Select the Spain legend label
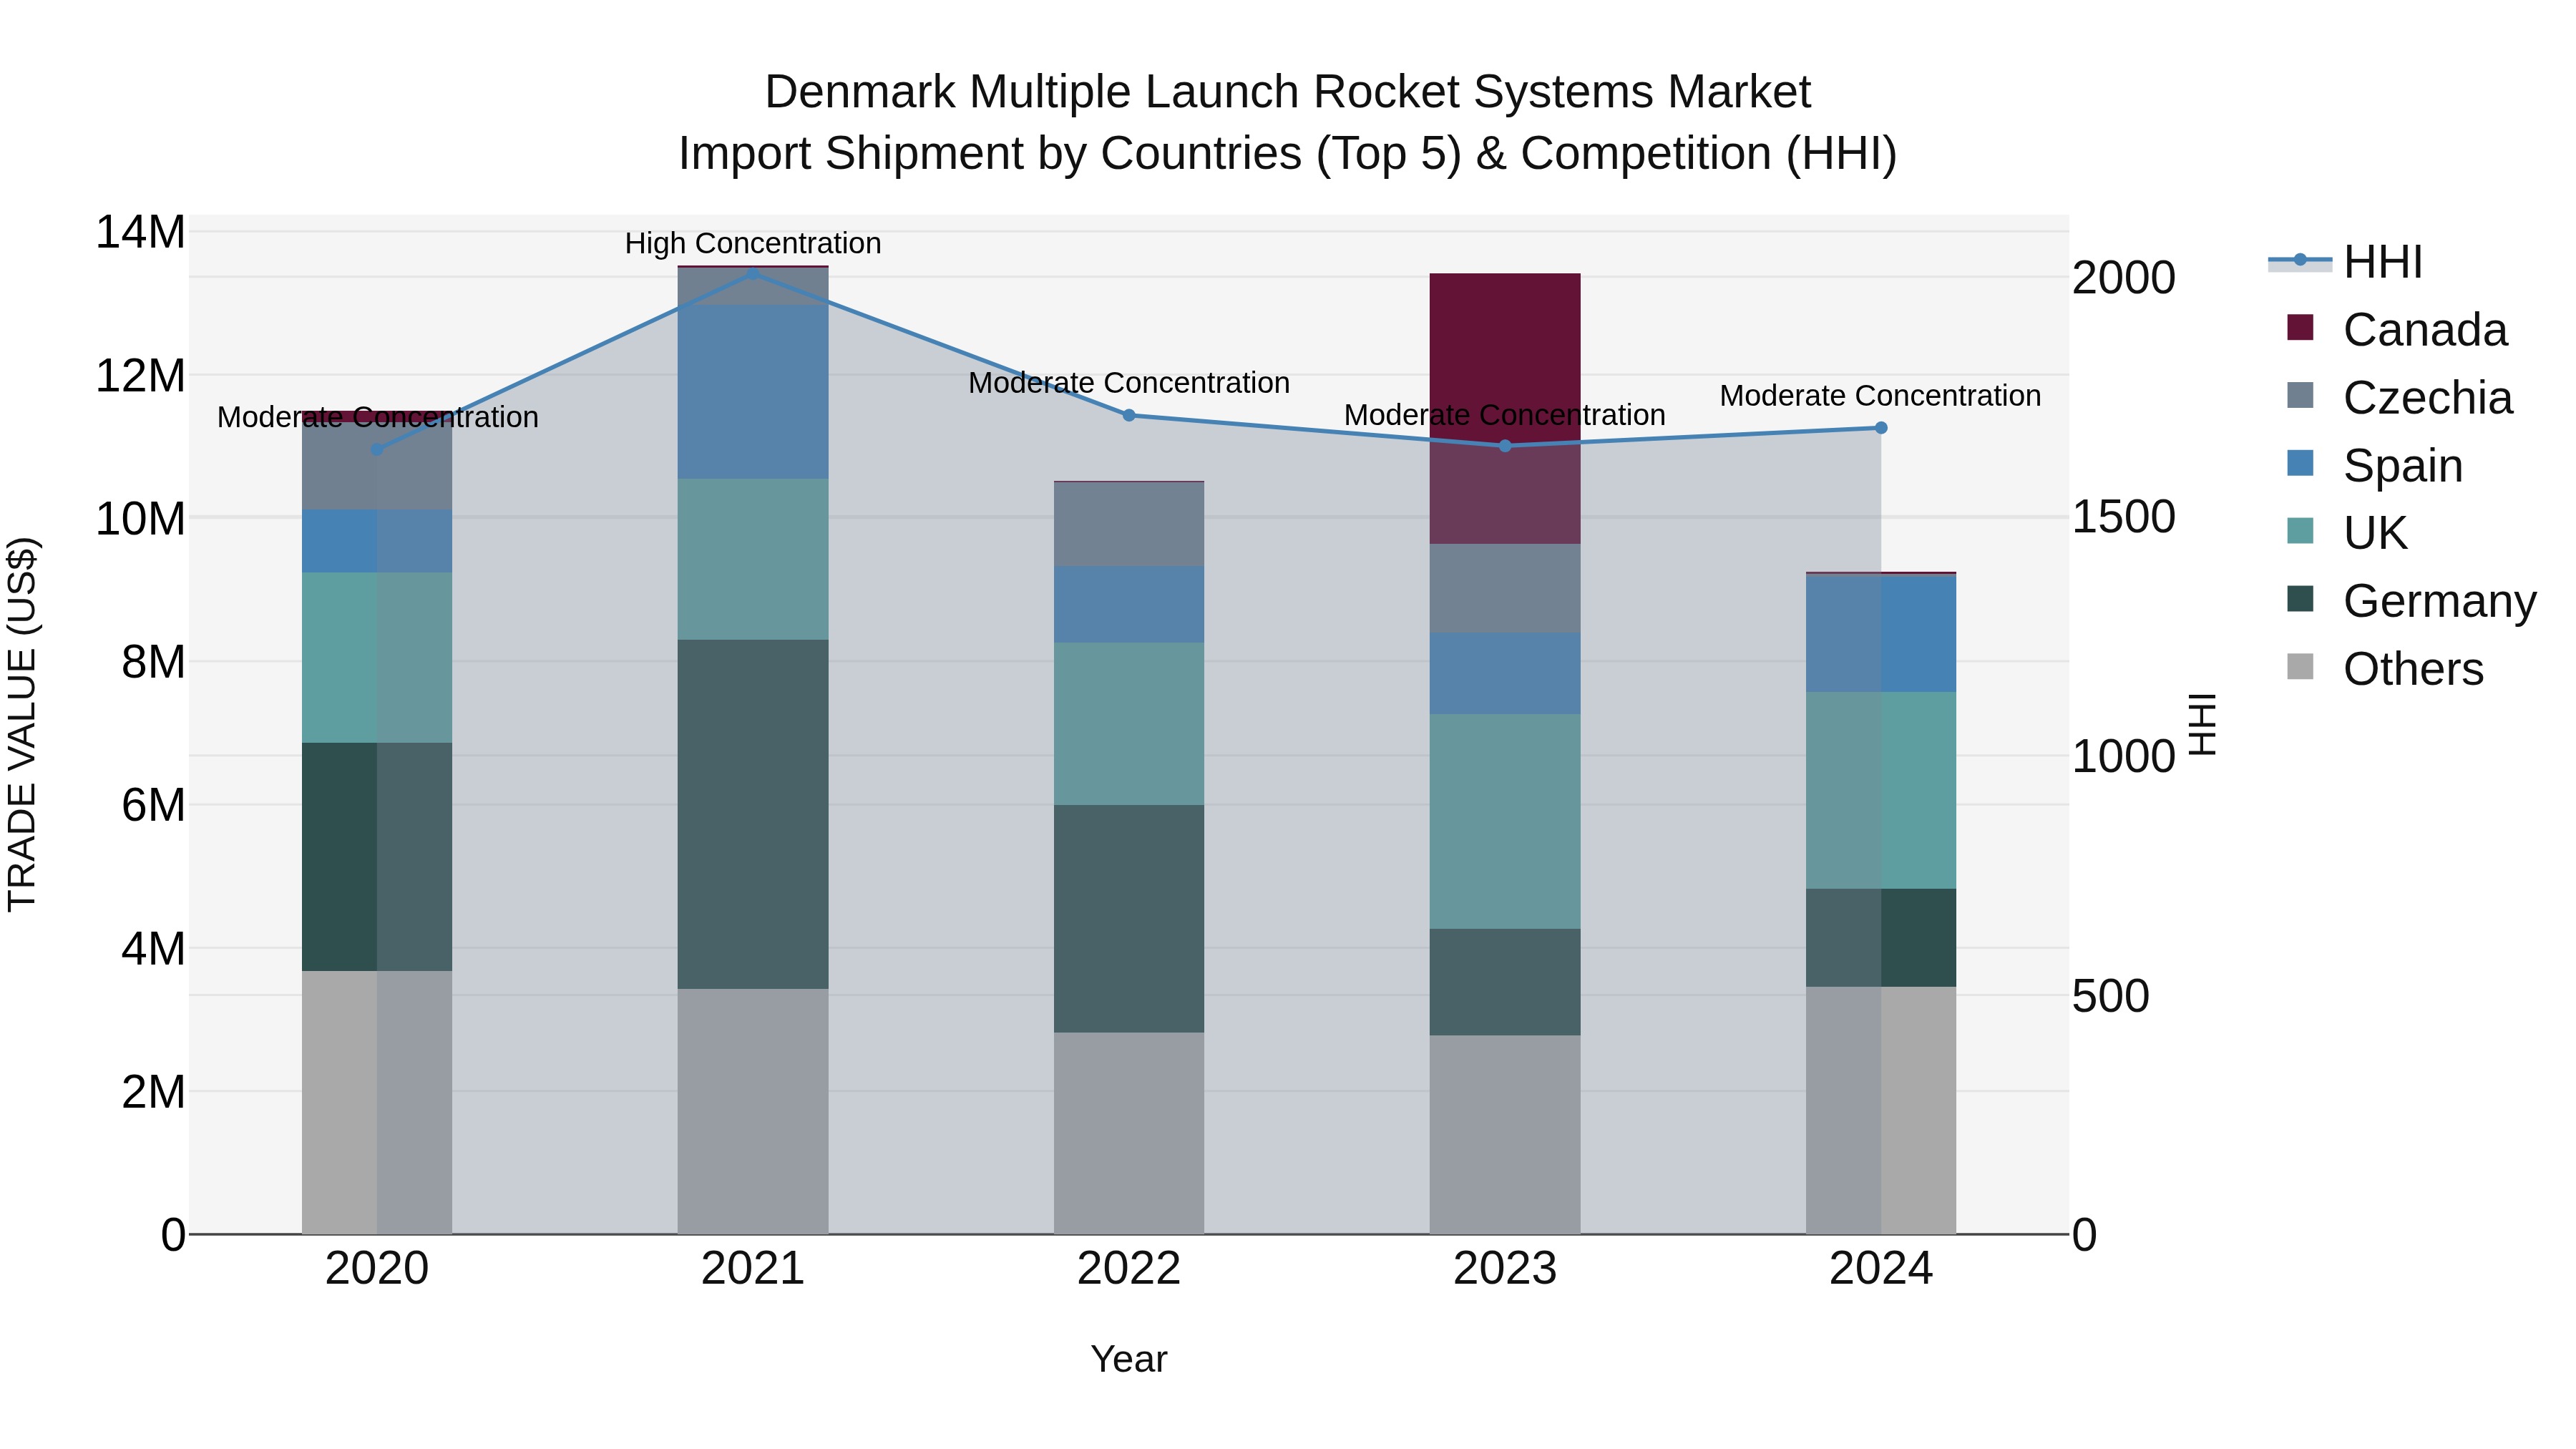This screenshot has width=2576, height=1449. 2403,466
